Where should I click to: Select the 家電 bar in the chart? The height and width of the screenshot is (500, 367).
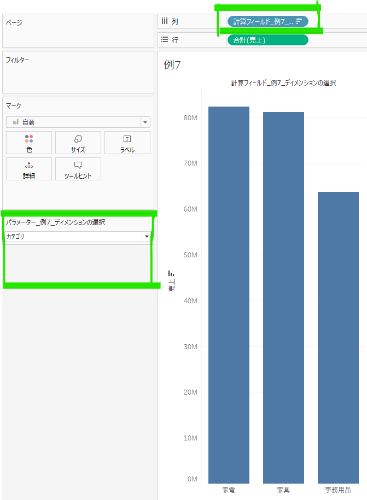[x=229, y=295]
